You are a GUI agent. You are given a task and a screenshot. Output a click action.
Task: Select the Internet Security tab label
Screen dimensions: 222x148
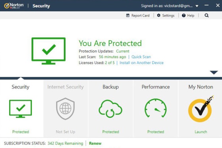click(65, 87)
